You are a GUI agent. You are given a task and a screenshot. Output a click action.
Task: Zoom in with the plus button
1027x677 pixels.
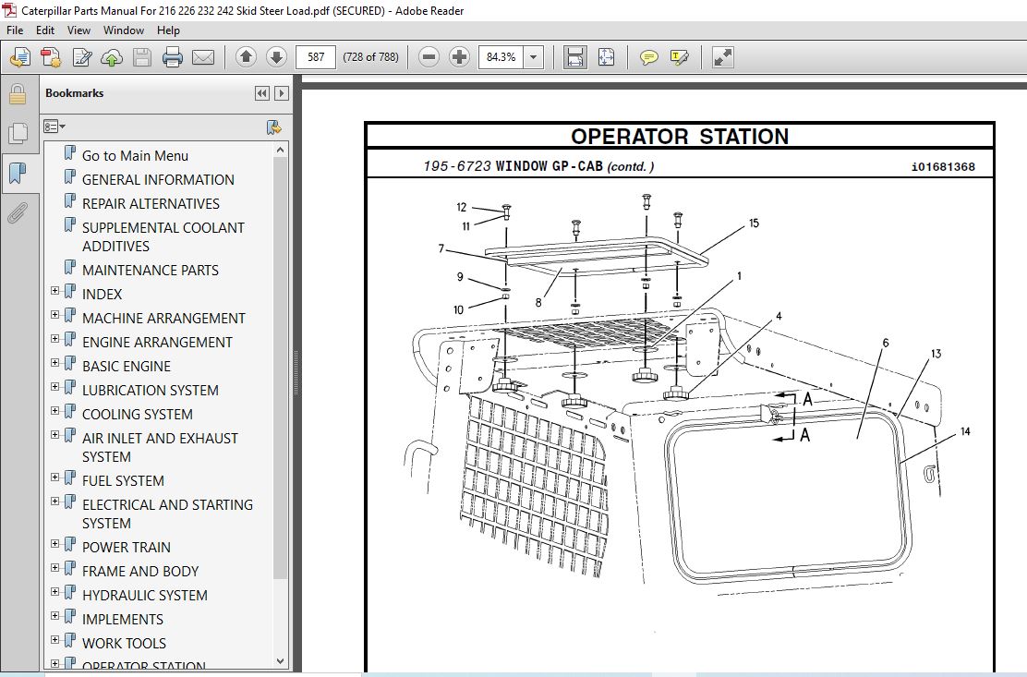459,57
